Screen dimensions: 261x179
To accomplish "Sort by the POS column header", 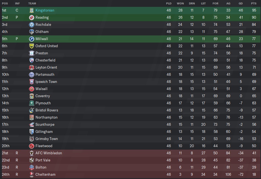I will [5, 4].
